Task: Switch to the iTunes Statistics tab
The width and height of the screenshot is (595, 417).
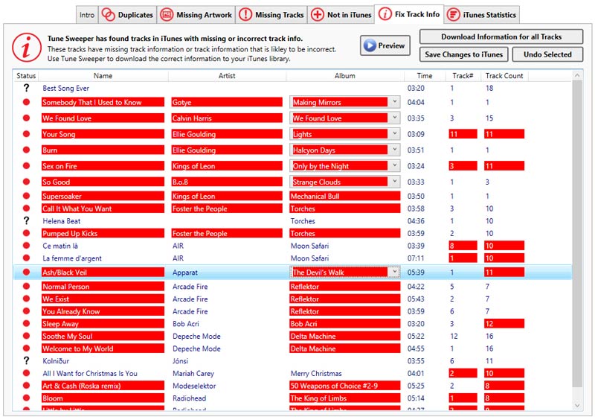Action: tap(481, 15)
